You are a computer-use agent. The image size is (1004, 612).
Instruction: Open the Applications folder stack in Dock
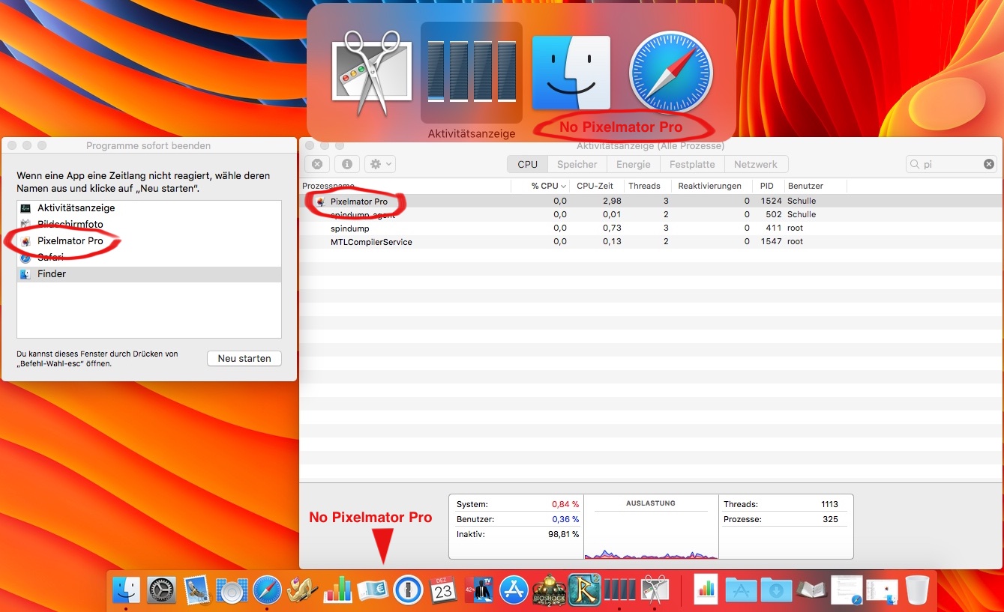741,590
